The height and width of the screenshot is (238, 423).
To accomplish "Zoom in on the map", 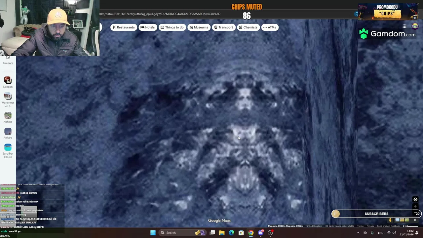I will point(415,207).
